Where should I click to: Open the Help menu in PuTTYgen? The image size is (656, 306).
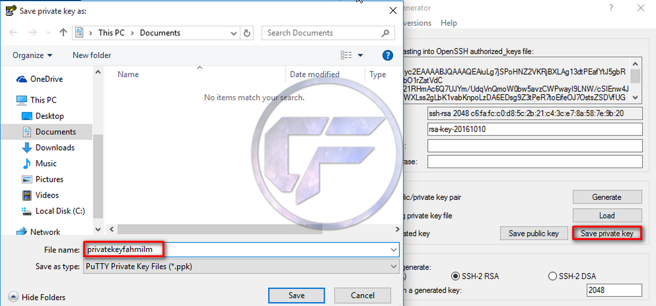(449, 23)
